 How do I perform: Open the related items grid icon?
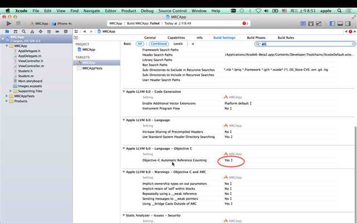[76, 31]
